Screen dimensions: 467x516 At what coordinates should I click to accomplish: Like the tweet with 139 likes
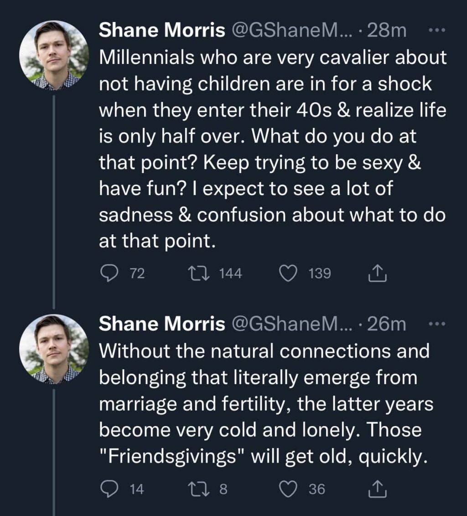pyautogui.click(x=288, y=274)
